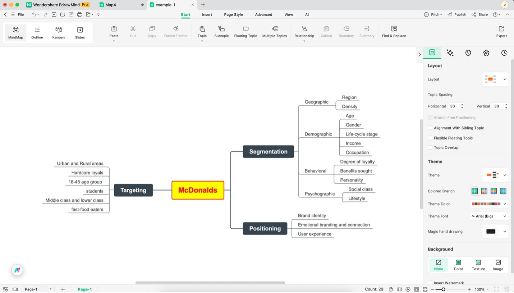The width and height of the screenshot is (514, 293).
Task: Add a Summary bracket
Action: 367,32
